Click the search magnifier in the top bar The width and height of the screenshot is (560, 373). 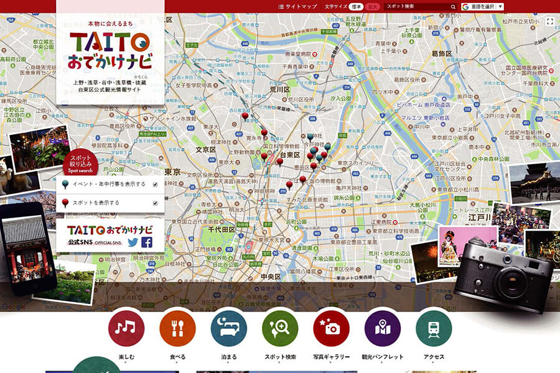click(x=453, y=7)
